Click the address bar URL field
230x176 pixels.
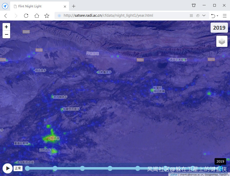pyautogui.click(x=122, y=15)
